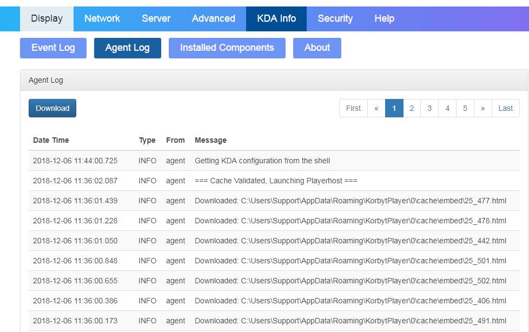Open the Security tab
The width and height of the screenshot is (529, 332).
335,18
